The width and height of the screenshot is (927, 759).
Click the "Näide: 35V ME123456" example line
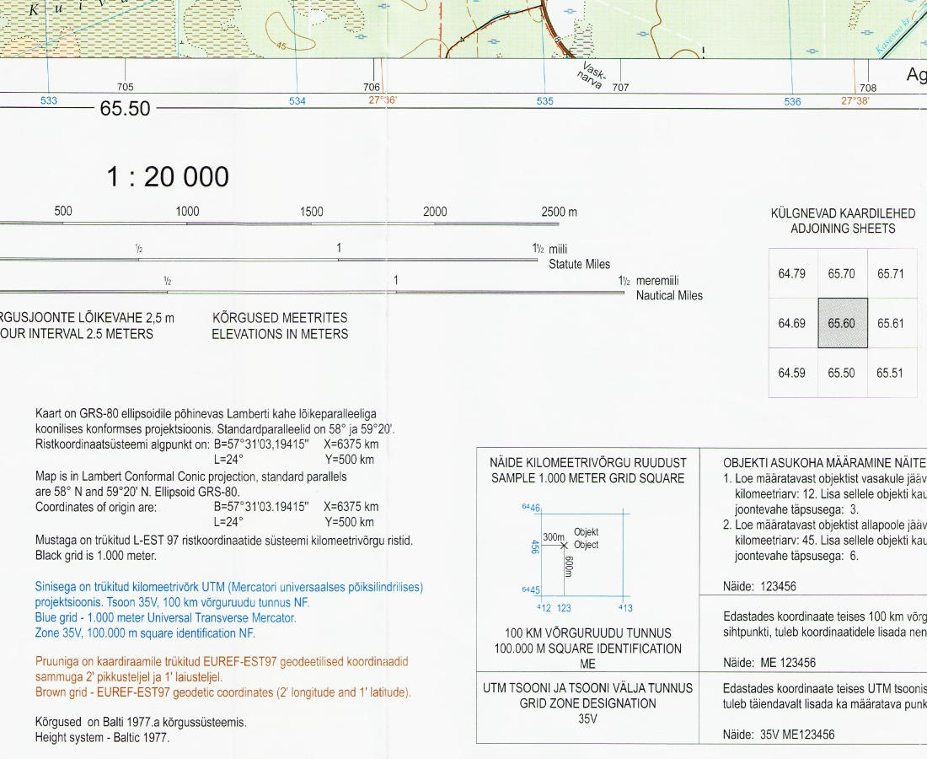tap(779, 735)
